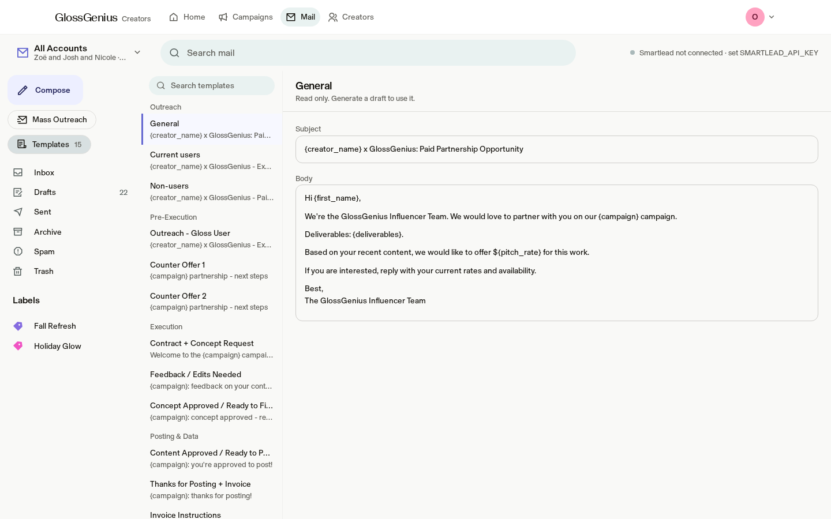Open the Outreach - Gloss User template
This screenshot has height=519, width=831.
[212, 239]
